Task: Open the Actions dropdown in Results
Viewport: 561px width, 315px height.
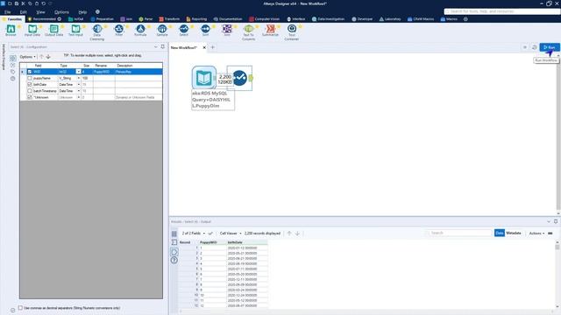Action: pos(536,234)
